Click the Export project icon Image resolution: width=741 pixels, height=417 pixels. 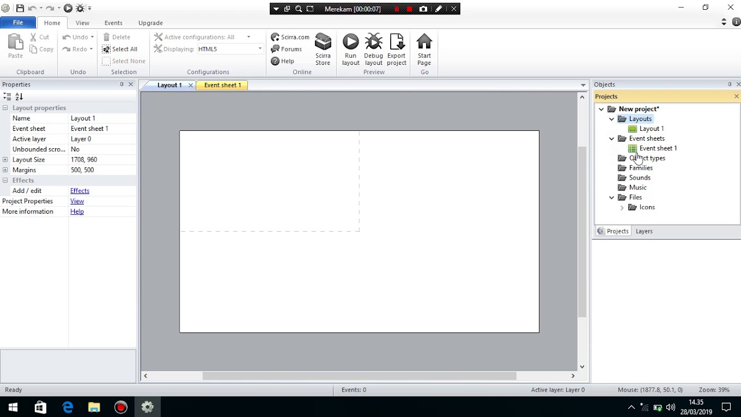click(397, 50)
